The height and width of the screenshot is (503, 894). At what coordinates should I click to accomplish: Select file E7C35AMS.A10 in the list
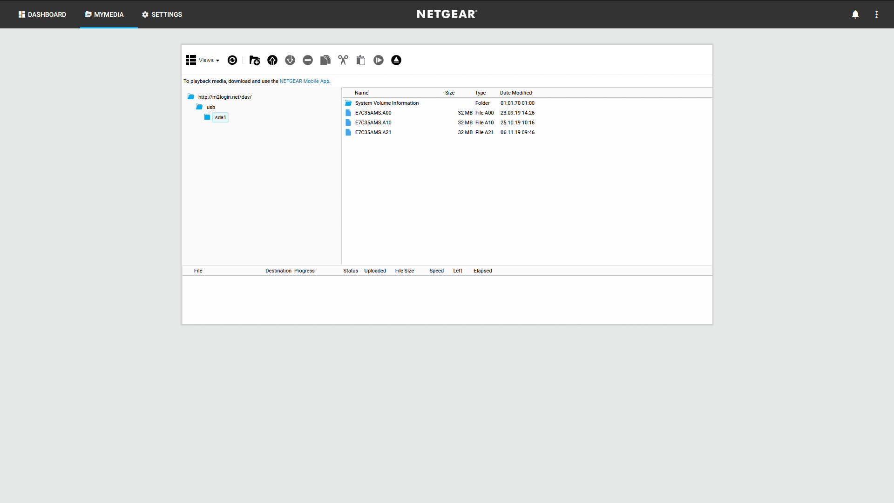pyautogui.click(x=373, y=122)
